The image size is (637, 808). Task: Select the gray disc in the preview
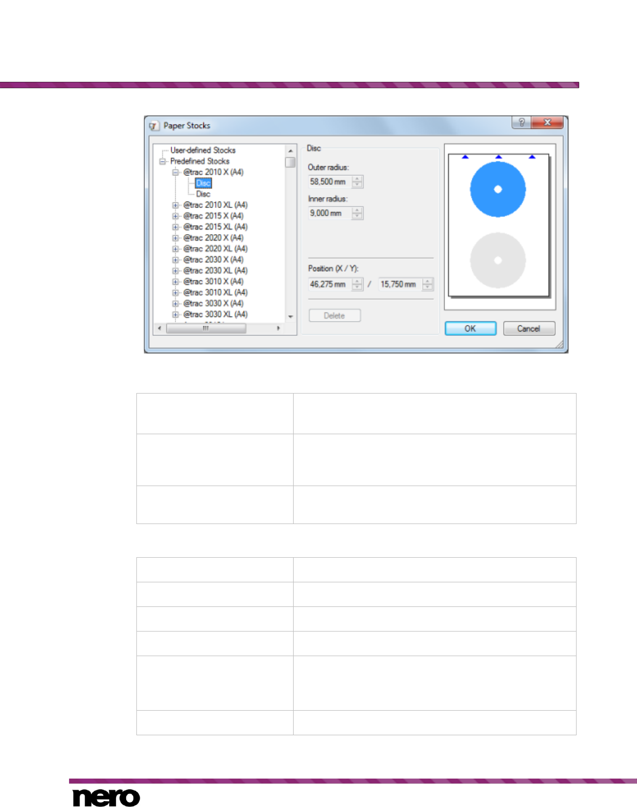498,260
